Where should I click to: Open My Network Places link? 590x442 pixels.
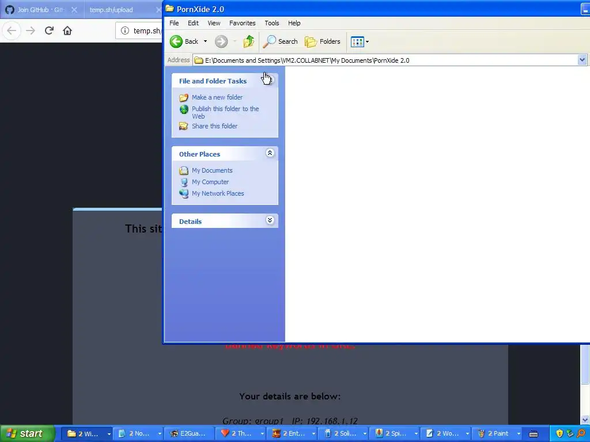[217, 193]
